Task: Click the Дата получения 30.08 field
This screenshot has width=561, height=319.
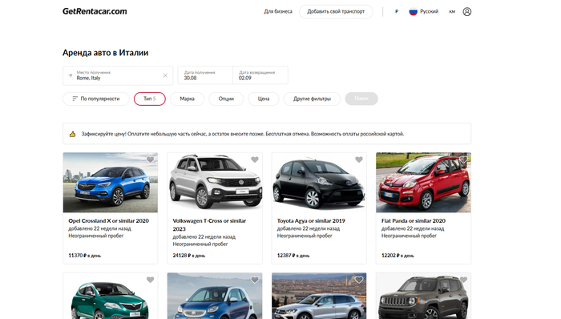Action: 205,75
